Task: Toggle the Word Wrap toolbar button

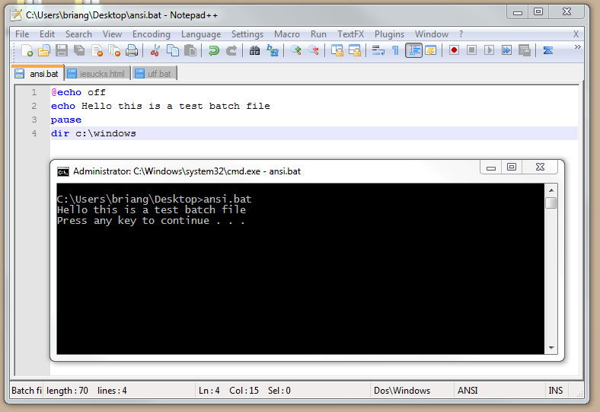Action: coord(378,51)
